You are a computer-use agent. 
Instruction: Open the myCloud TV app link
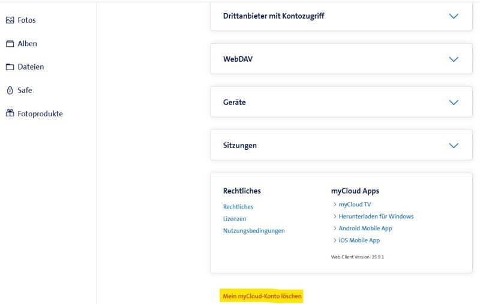coord(355,204)
